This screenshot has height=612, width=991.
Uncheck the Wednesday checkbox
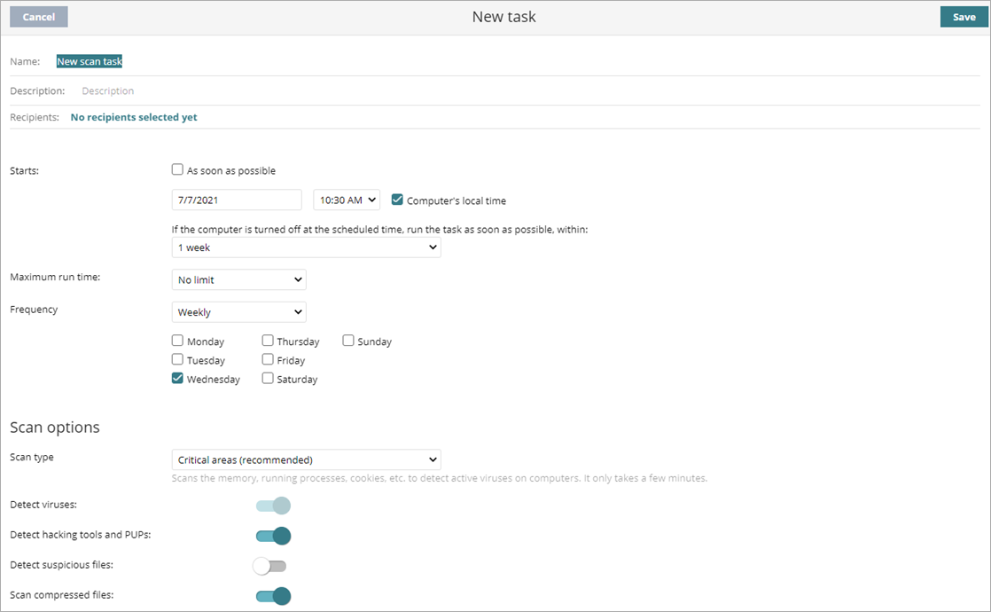[177, 378]
